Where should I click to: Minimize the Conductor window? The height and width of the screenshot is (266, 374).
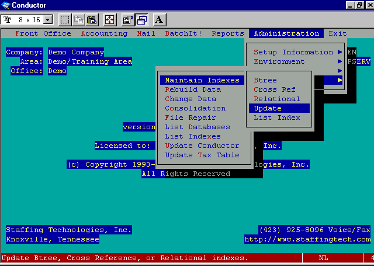pyautogui.click(x=350, y=5)
